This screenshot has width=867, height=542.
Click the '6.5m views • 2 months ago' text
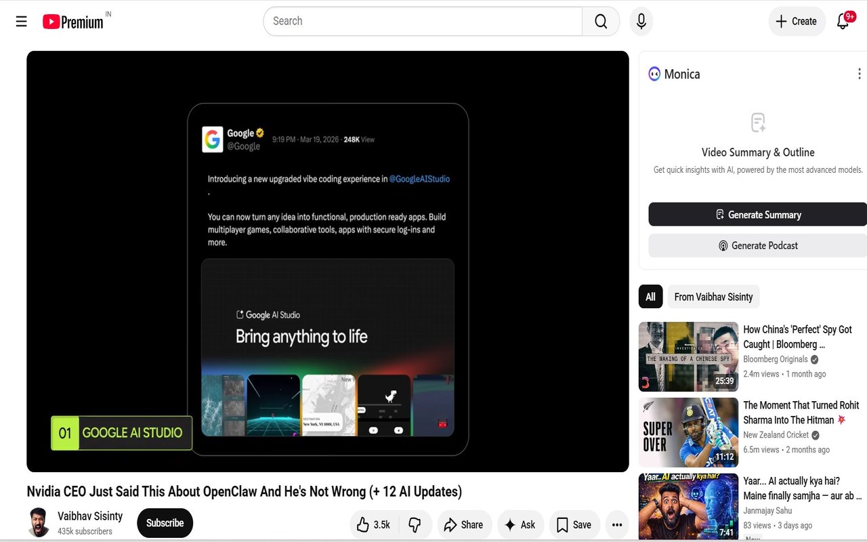tap(786, 450)
